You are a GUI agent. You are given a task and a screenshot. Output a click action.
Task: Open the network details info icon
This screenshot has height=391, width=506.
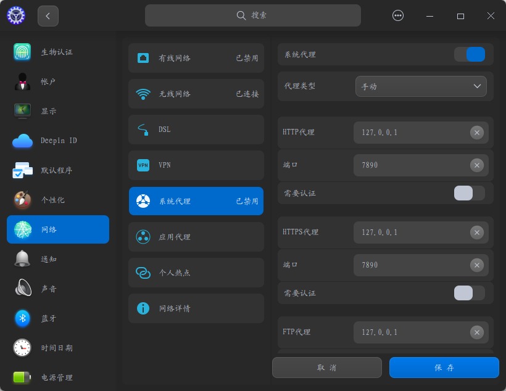click(x=143, y=308)
